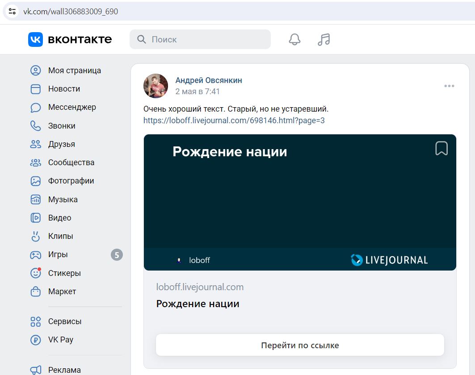Open post timestamp 2 мая в 7:41

click(x=198, y=92)
